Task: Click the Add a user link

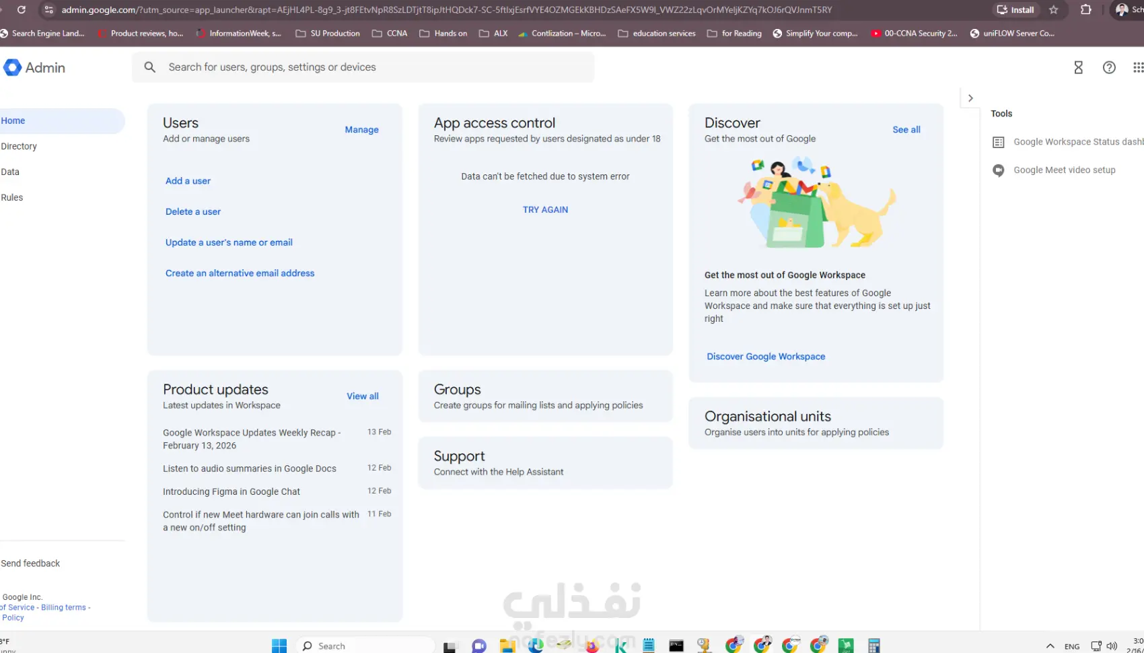Action: tap(188, 180)
